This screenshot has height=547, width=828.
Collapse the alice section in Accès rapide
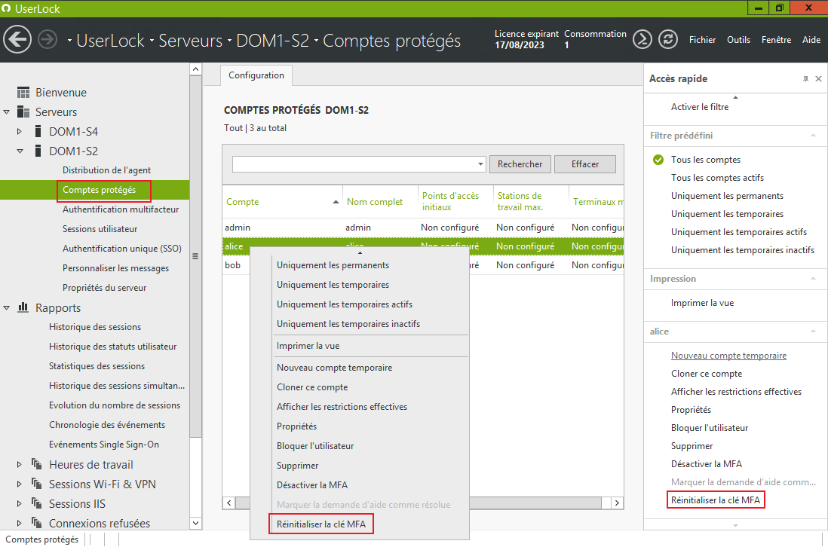tap(813, 332)
